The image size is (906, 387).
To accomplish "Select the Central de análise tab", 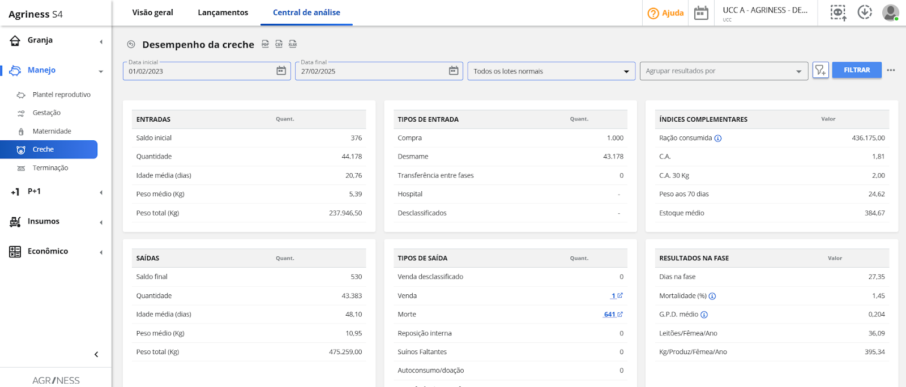I will coord(306,12).
